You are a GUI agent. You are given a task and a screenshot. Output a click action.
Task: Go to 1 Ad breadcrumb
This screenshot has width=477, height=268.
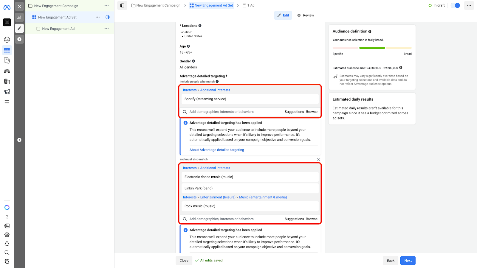click(x=249, y=5)
